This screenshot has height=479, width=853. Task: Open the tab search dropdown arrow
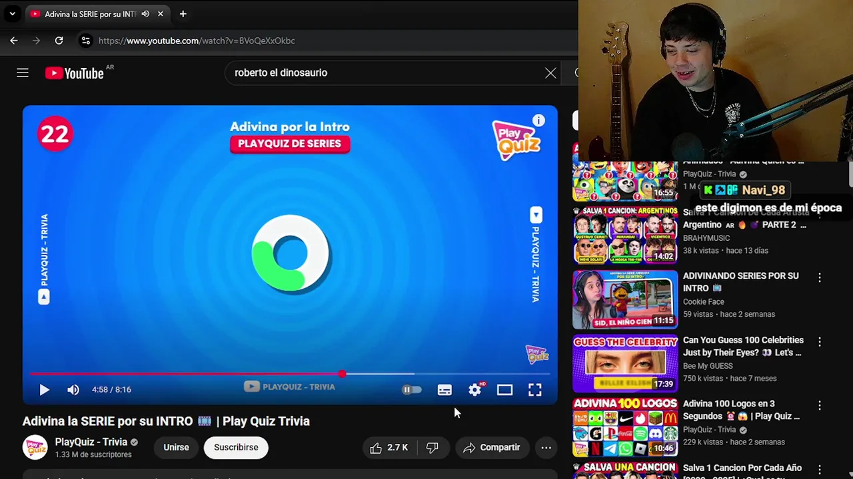(12, 13)
